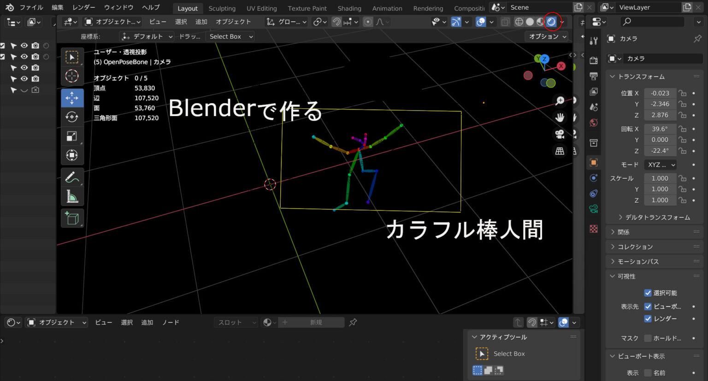Open the World properties tab

point(594,123)
